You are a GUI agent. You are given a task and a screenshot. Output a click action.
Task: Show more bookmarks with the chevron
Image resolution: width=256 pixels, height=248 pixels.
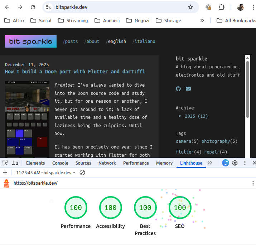coord(202,20)
